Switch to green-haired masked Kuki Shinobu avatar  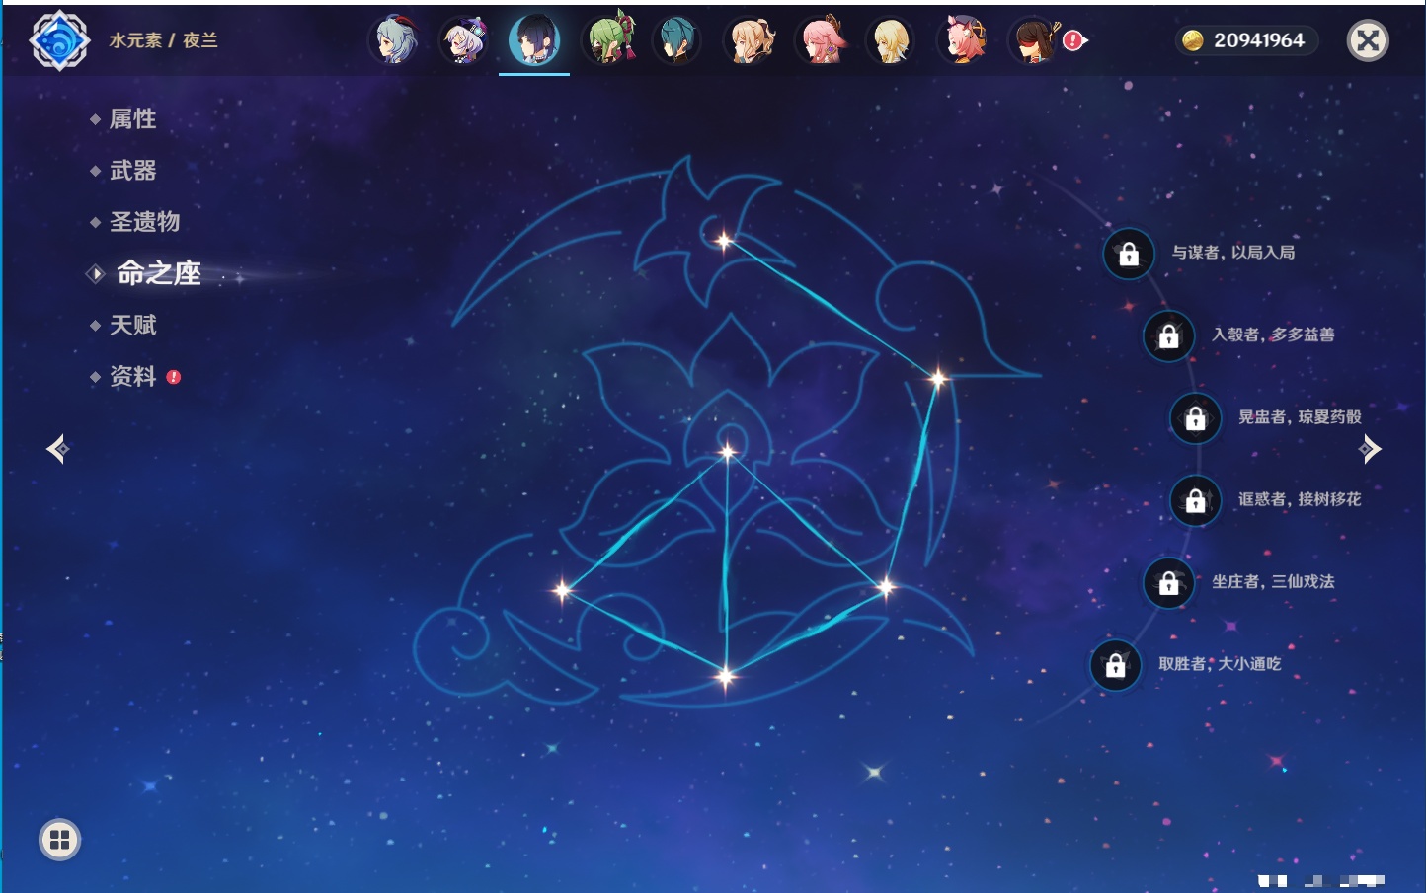609,38
